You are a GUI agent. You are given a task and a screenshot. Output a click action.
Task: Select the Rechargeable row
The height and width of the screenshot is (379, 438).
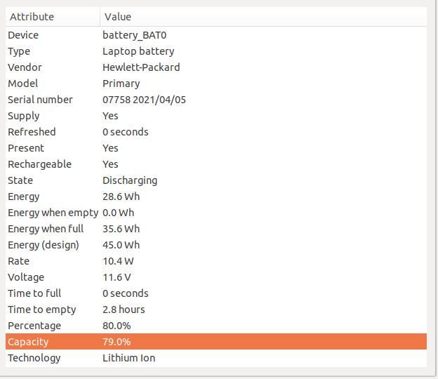(216, 164)
